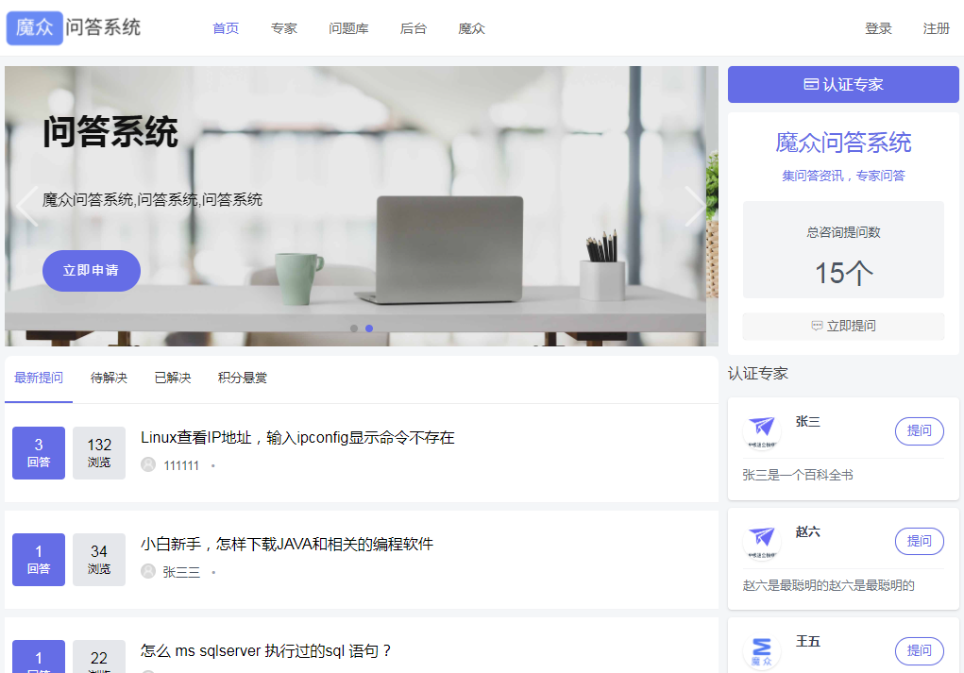The image size is (964, 673).
Task: Click the 问答系统 header title text
Action: (x=103, y=27)
